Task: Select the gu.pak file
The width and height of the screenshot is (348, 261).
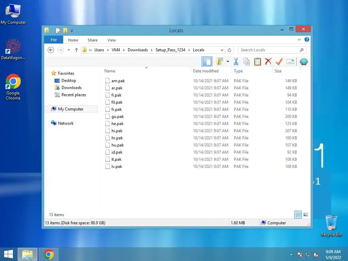Action: coord(117,117)
